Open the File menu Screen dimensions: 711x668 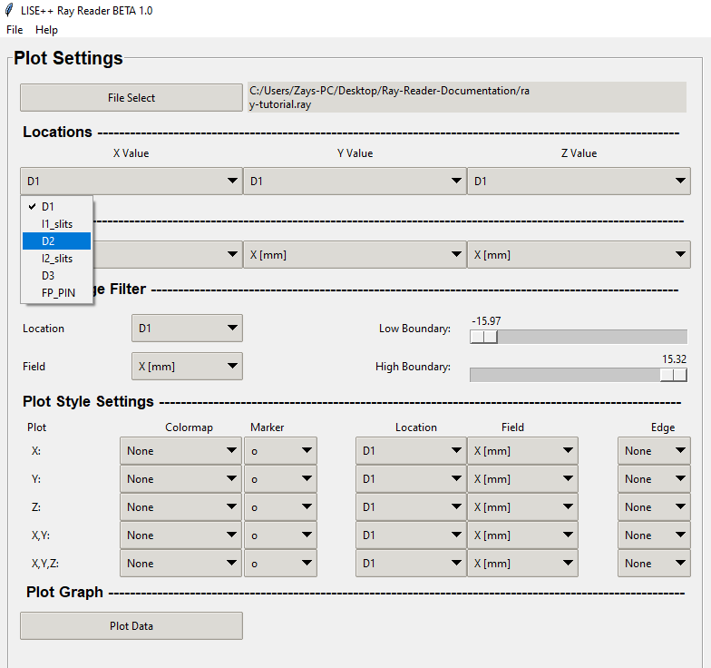(x=15, y=30)
